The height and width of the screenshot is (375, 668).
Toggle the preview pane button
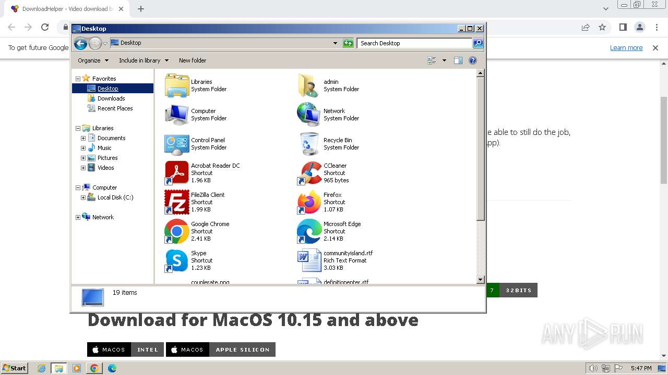458,60
